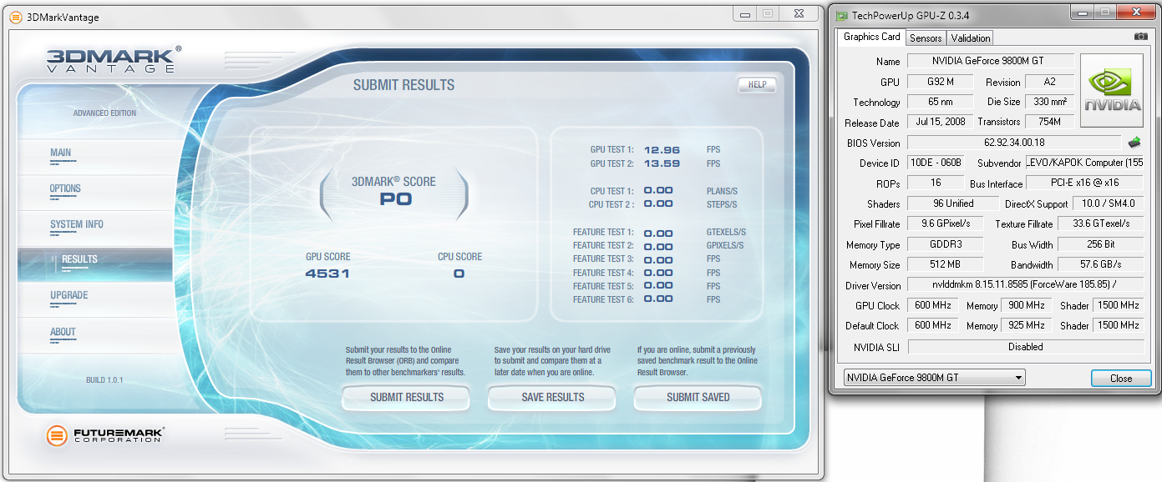This screenshot has height=482, width=1162.
Task: Click the Memory Size value 512 MB
Action: point(946,264)
